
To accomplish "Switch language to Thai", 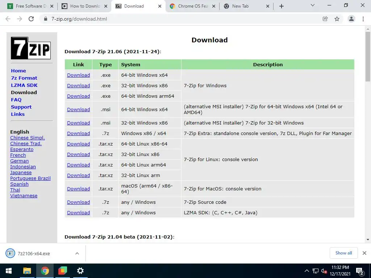I will click(15, 190).
